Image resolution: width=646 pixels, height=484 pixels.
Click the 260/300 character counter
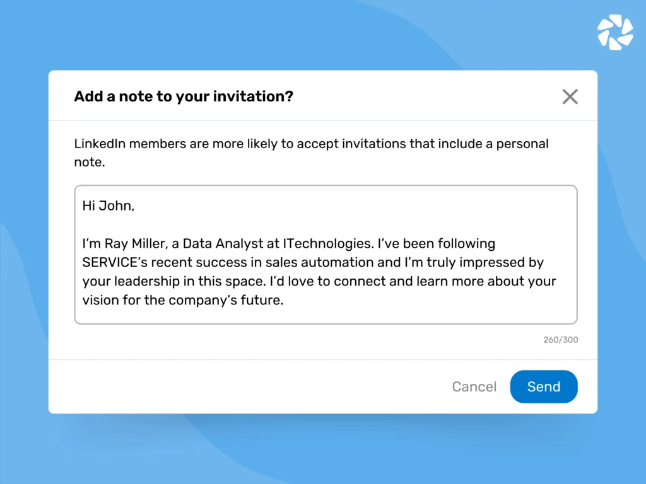pyautogui.click(x=560, y=340)
